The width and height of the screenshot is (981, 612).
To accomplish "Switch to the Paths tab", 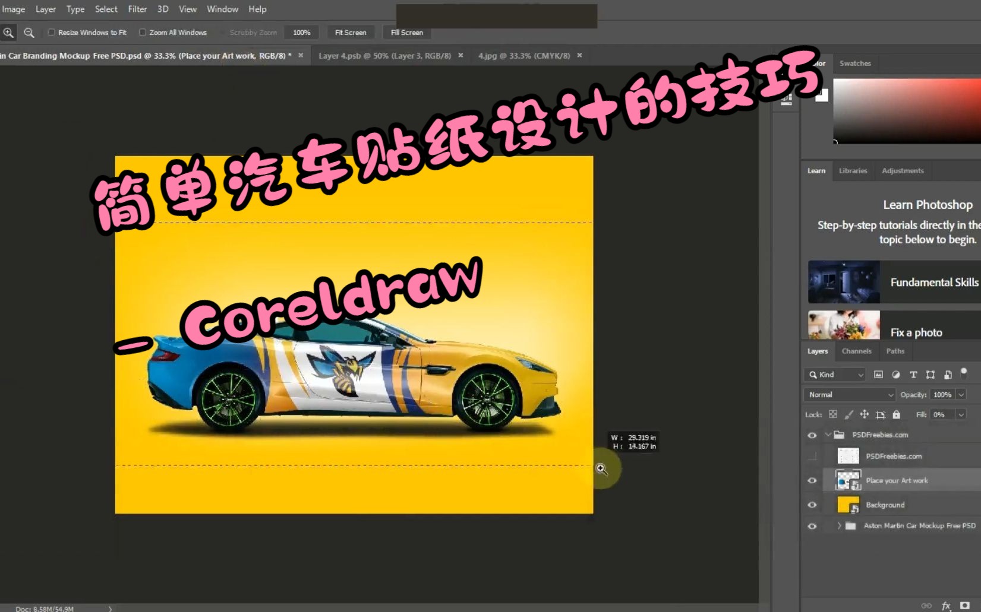I will [x=895, y=351].
